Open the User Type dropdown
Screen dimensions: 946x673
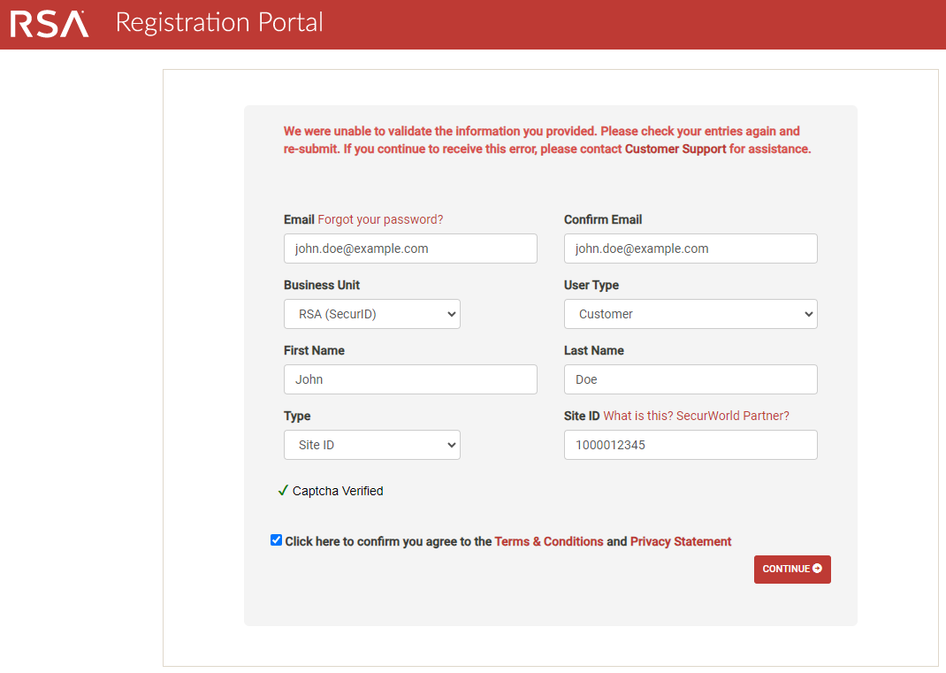coord(690,313)
